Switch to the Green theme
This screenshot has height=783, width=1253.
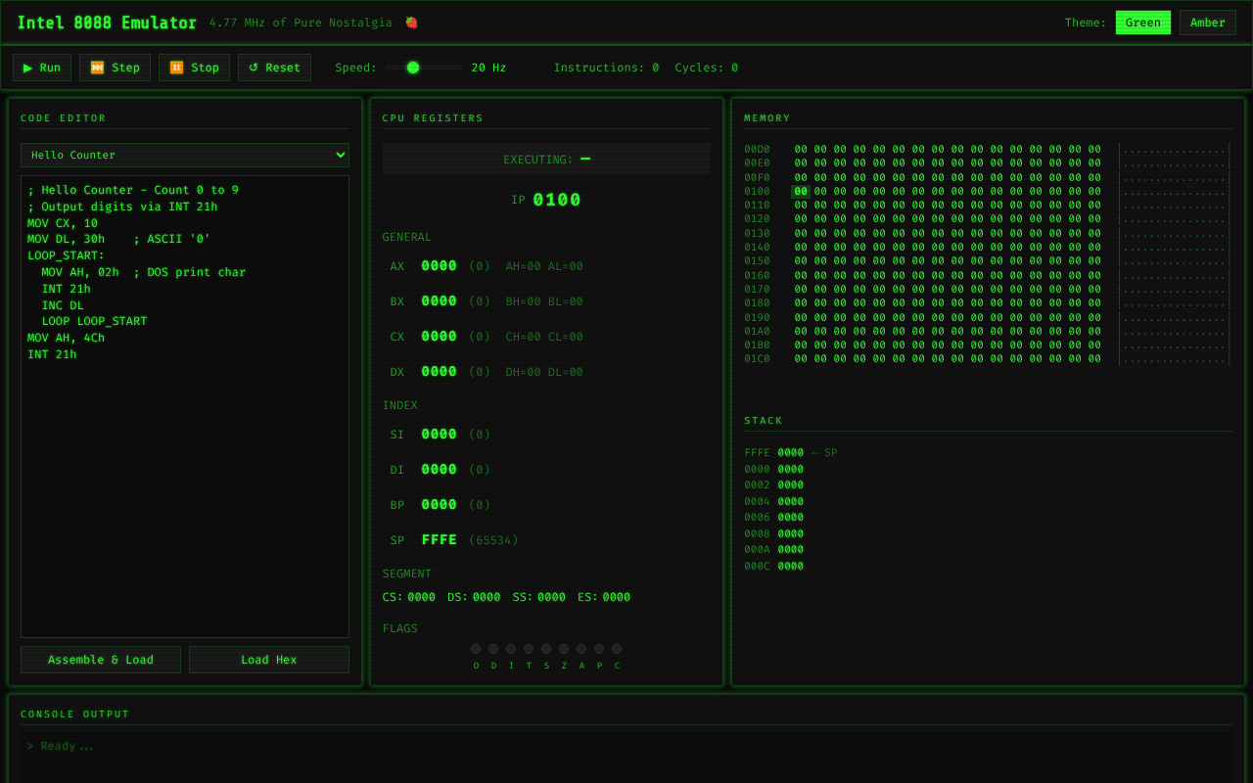pos(1142,23)
